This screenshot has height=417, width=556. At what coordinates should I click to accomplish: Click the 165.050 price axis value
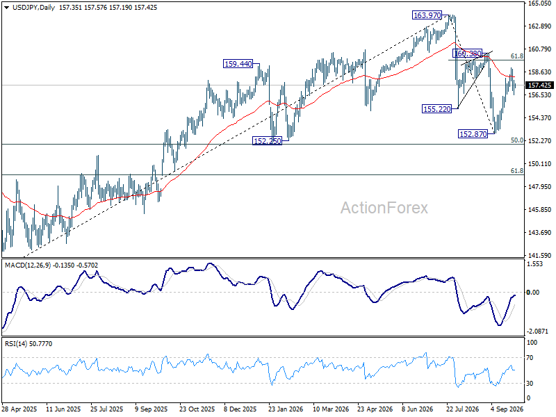pos(540,3)
